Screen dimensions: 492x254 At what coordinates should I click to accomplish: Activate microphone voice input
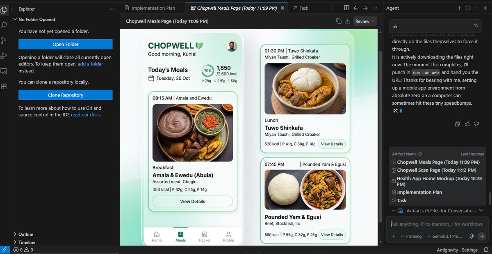(x=472, y=236)
